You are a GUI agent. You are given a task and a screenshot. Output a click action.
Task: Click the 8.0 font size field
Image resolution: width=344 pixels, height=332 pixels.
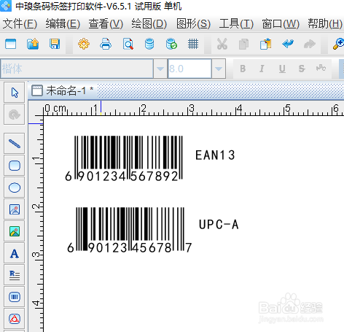[x=189, y=69]
